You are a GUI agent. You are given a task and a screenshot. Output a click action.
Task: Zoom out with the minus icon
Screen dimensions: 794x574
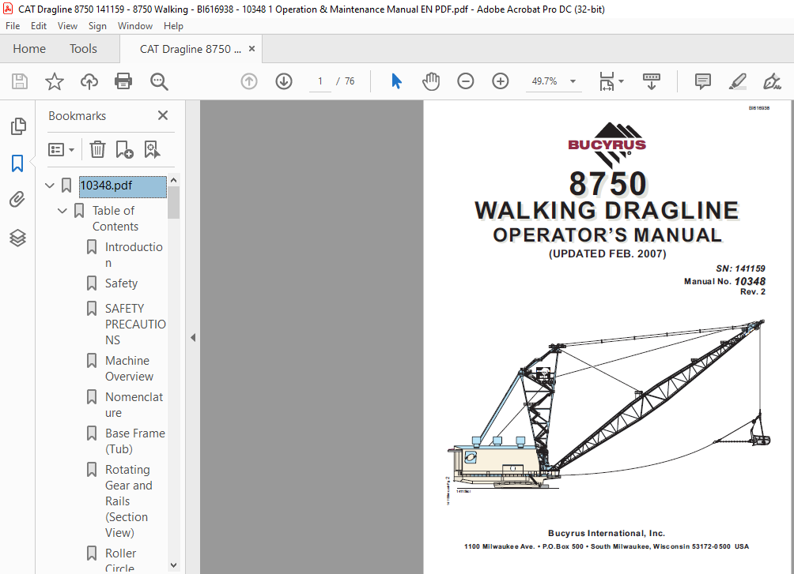[465, 81]
